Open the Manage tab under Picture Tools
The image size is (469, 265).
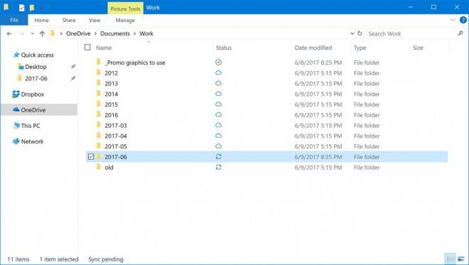click(x=125, y=20)
